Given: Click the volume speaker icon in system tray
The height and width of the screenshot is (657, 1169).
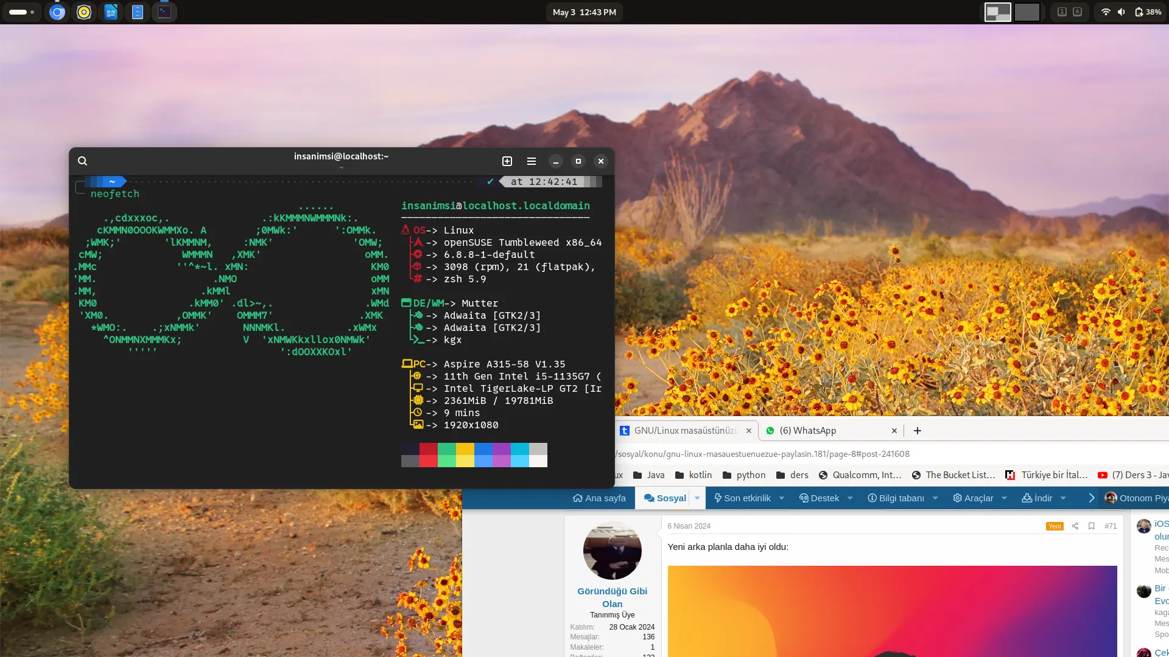Looking at the screenshot, I should coord(1122,12).
